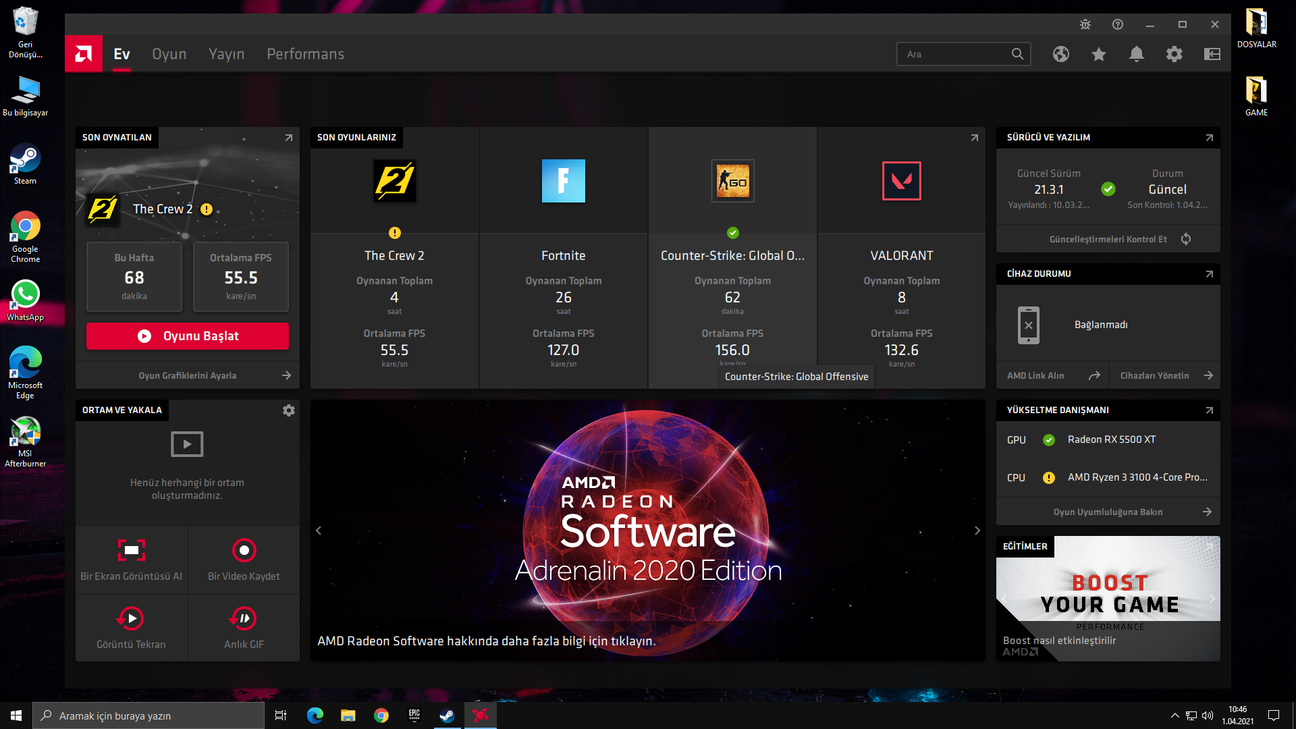Expand the Sürücü ve Yazılım panel
Screen dimensions: 1296x729
tap(1209, 138)
